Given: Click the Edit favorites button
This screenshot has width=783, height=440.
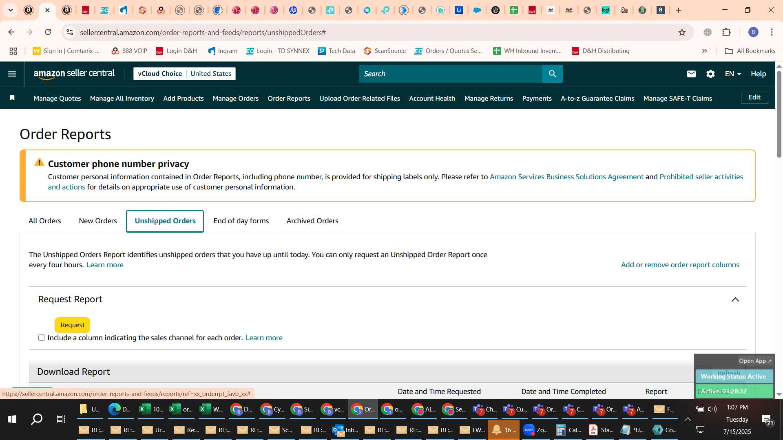Looking at the screenshot, I should [x=754, y=97].
